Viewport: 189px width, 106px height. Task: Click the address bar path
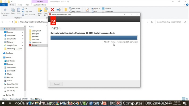pos(34,22)
